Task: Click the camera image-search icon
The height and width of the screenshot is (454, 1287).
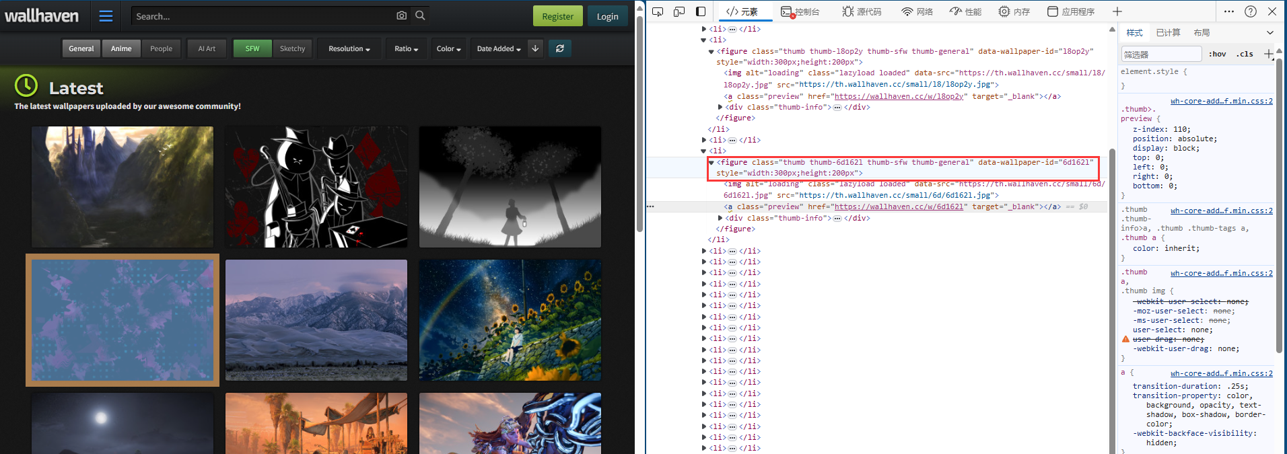Action: point(402,15)
